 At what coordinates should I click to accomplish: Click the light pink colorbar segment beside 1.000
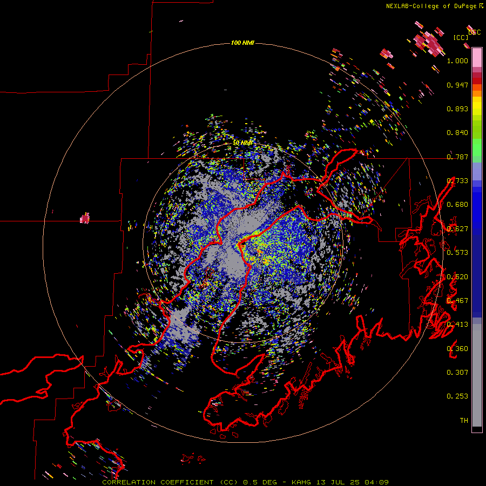[x=477, y=58]
